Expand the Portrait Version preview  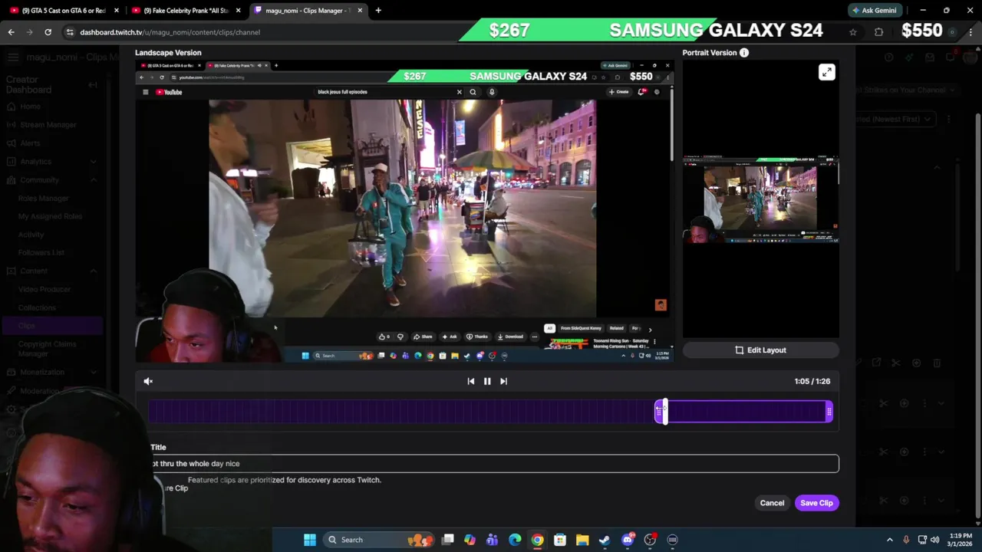[826, 72]
